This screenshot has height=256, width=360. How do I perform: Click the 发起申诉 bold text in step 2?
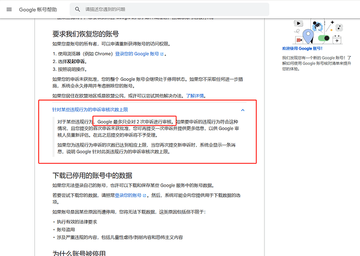pyautogui.click(x=77, y=62)
